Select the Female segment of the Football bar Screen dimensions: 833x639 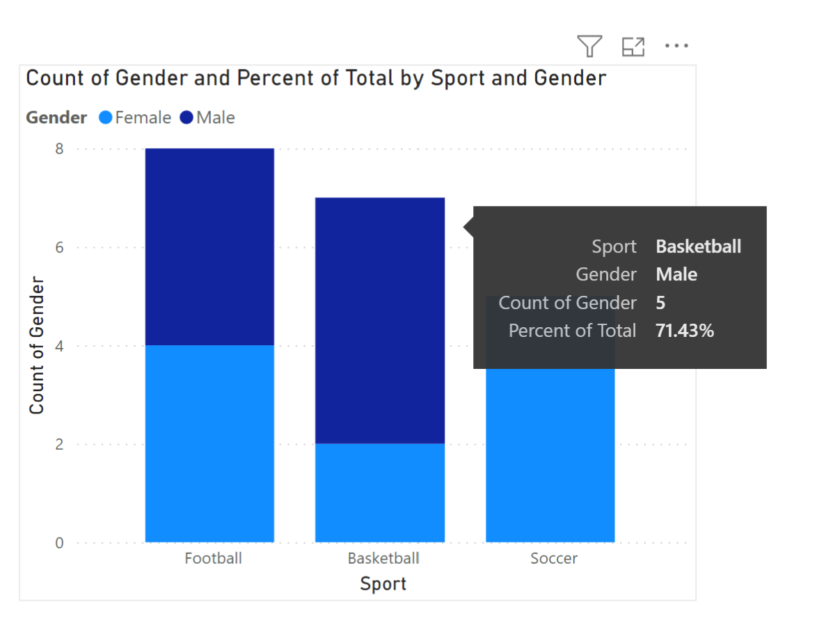[209, 443]
